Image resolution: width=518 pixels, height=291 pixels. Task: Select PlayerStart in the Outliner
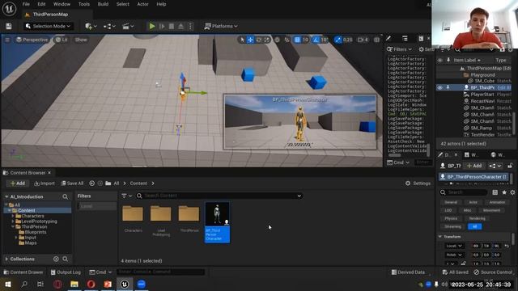click(x=482, y=95)
